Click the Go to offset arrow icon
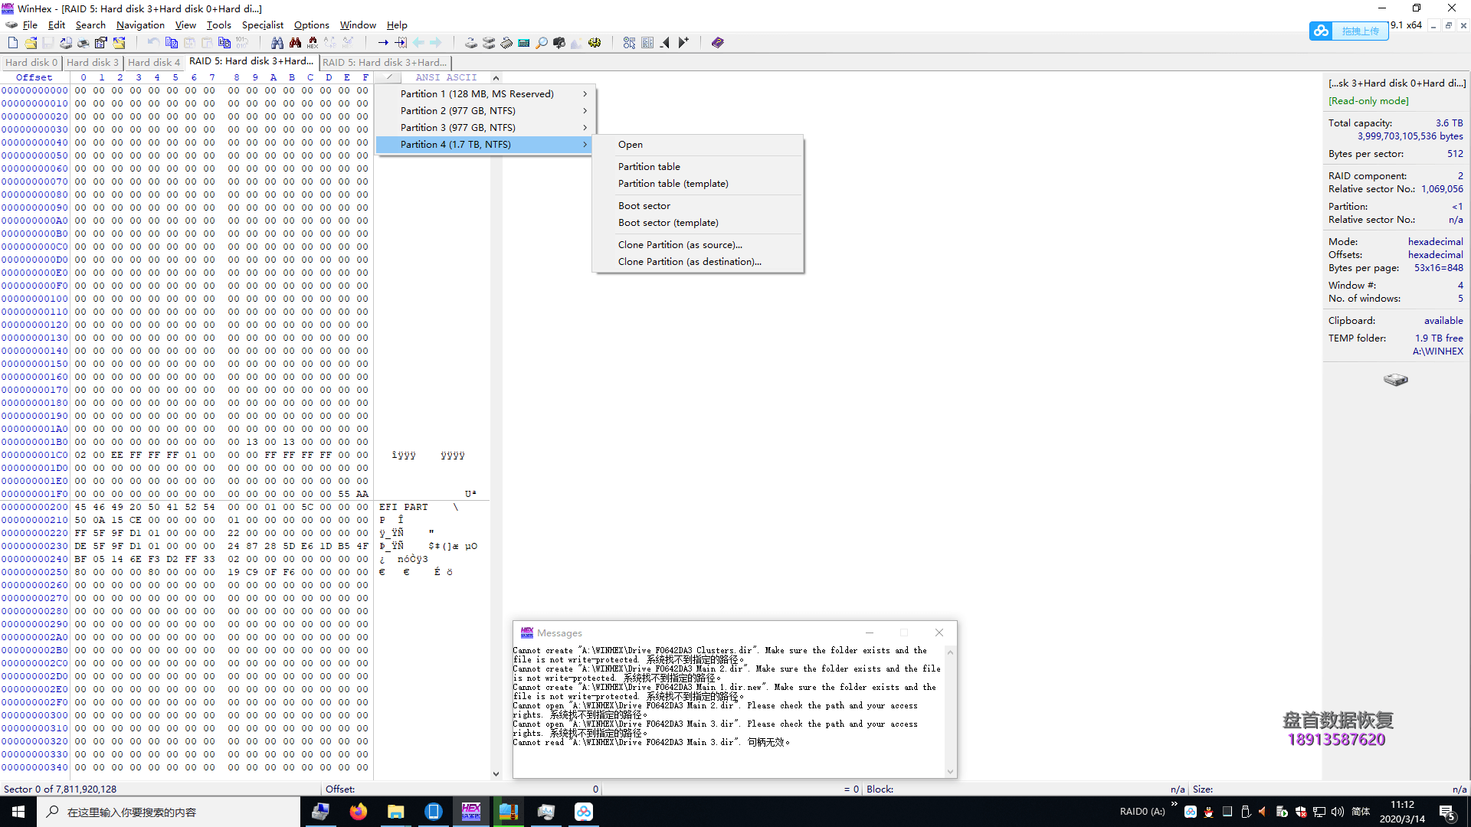The height and width of the screenshot is (827, 1471). click(383, 43)
